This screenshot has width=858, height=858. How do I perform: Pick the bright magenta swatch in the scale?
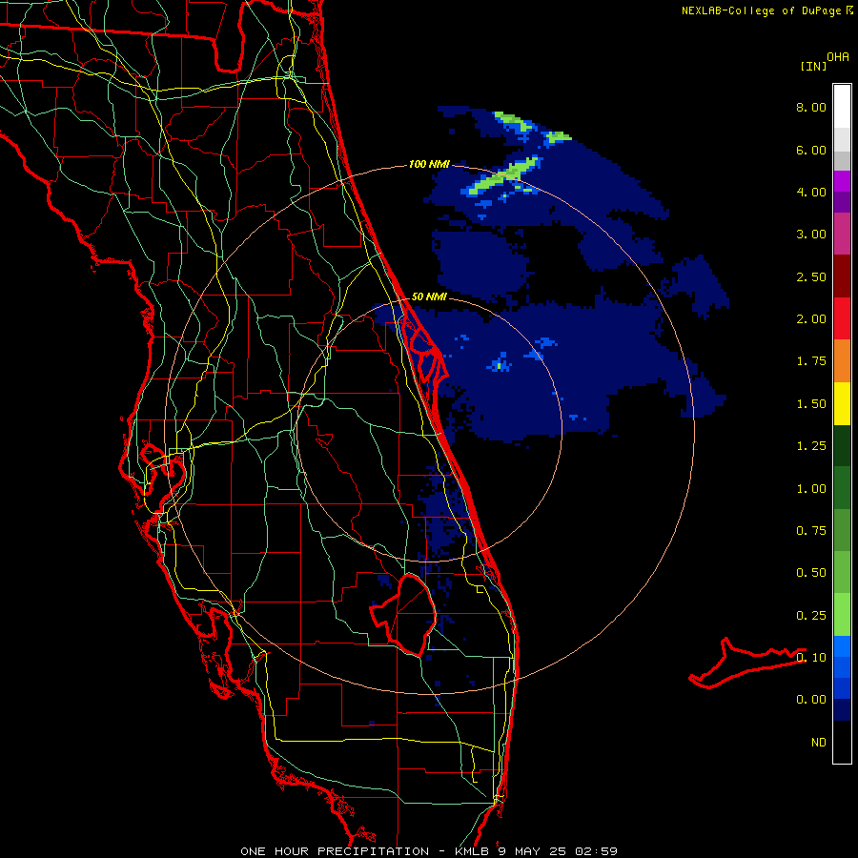pos(842,181)
